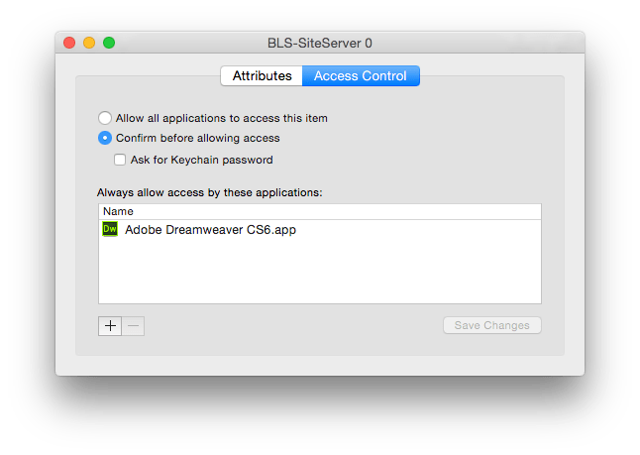Click the Save Changes button

pos(491,325)
